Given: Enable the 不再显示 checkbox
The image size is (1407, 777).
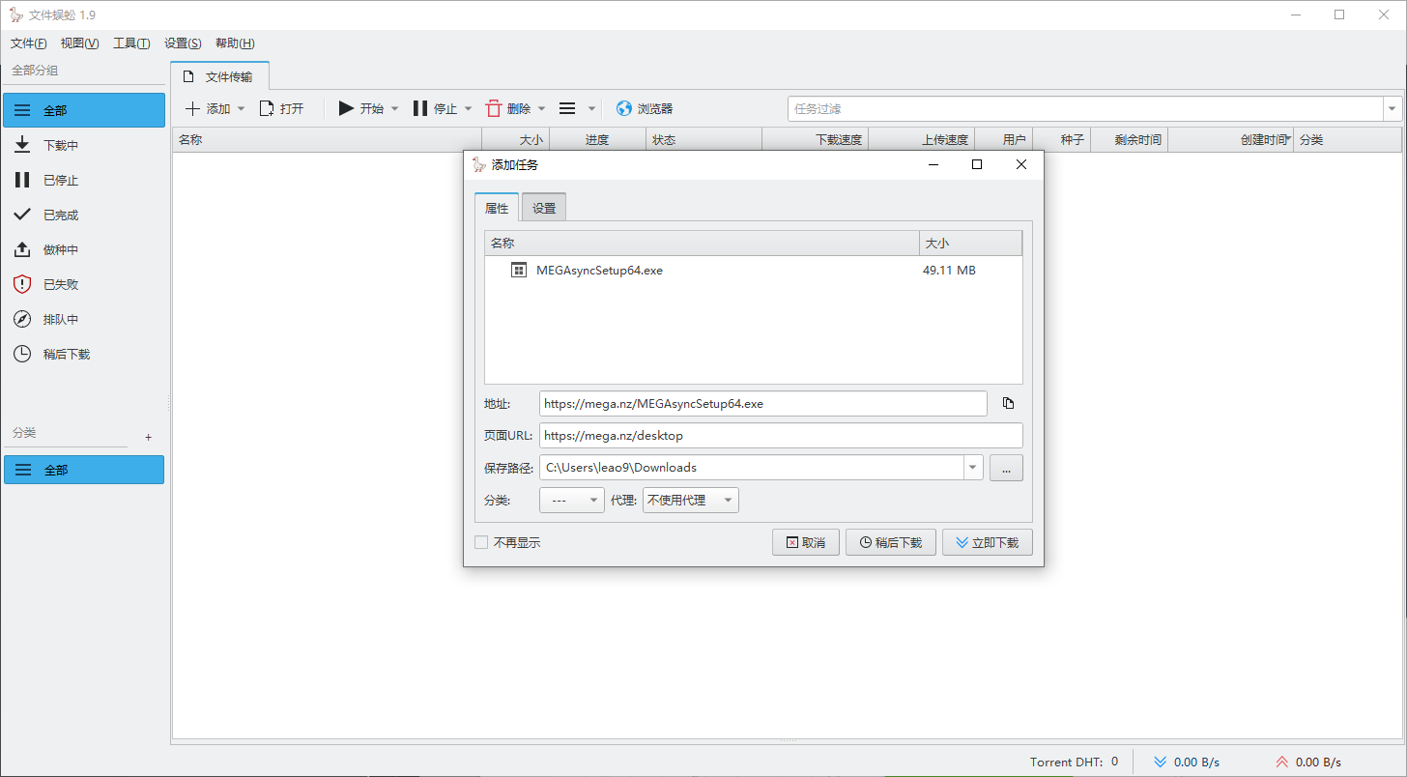Looking at the screenshot, I should tap(481, 542).
